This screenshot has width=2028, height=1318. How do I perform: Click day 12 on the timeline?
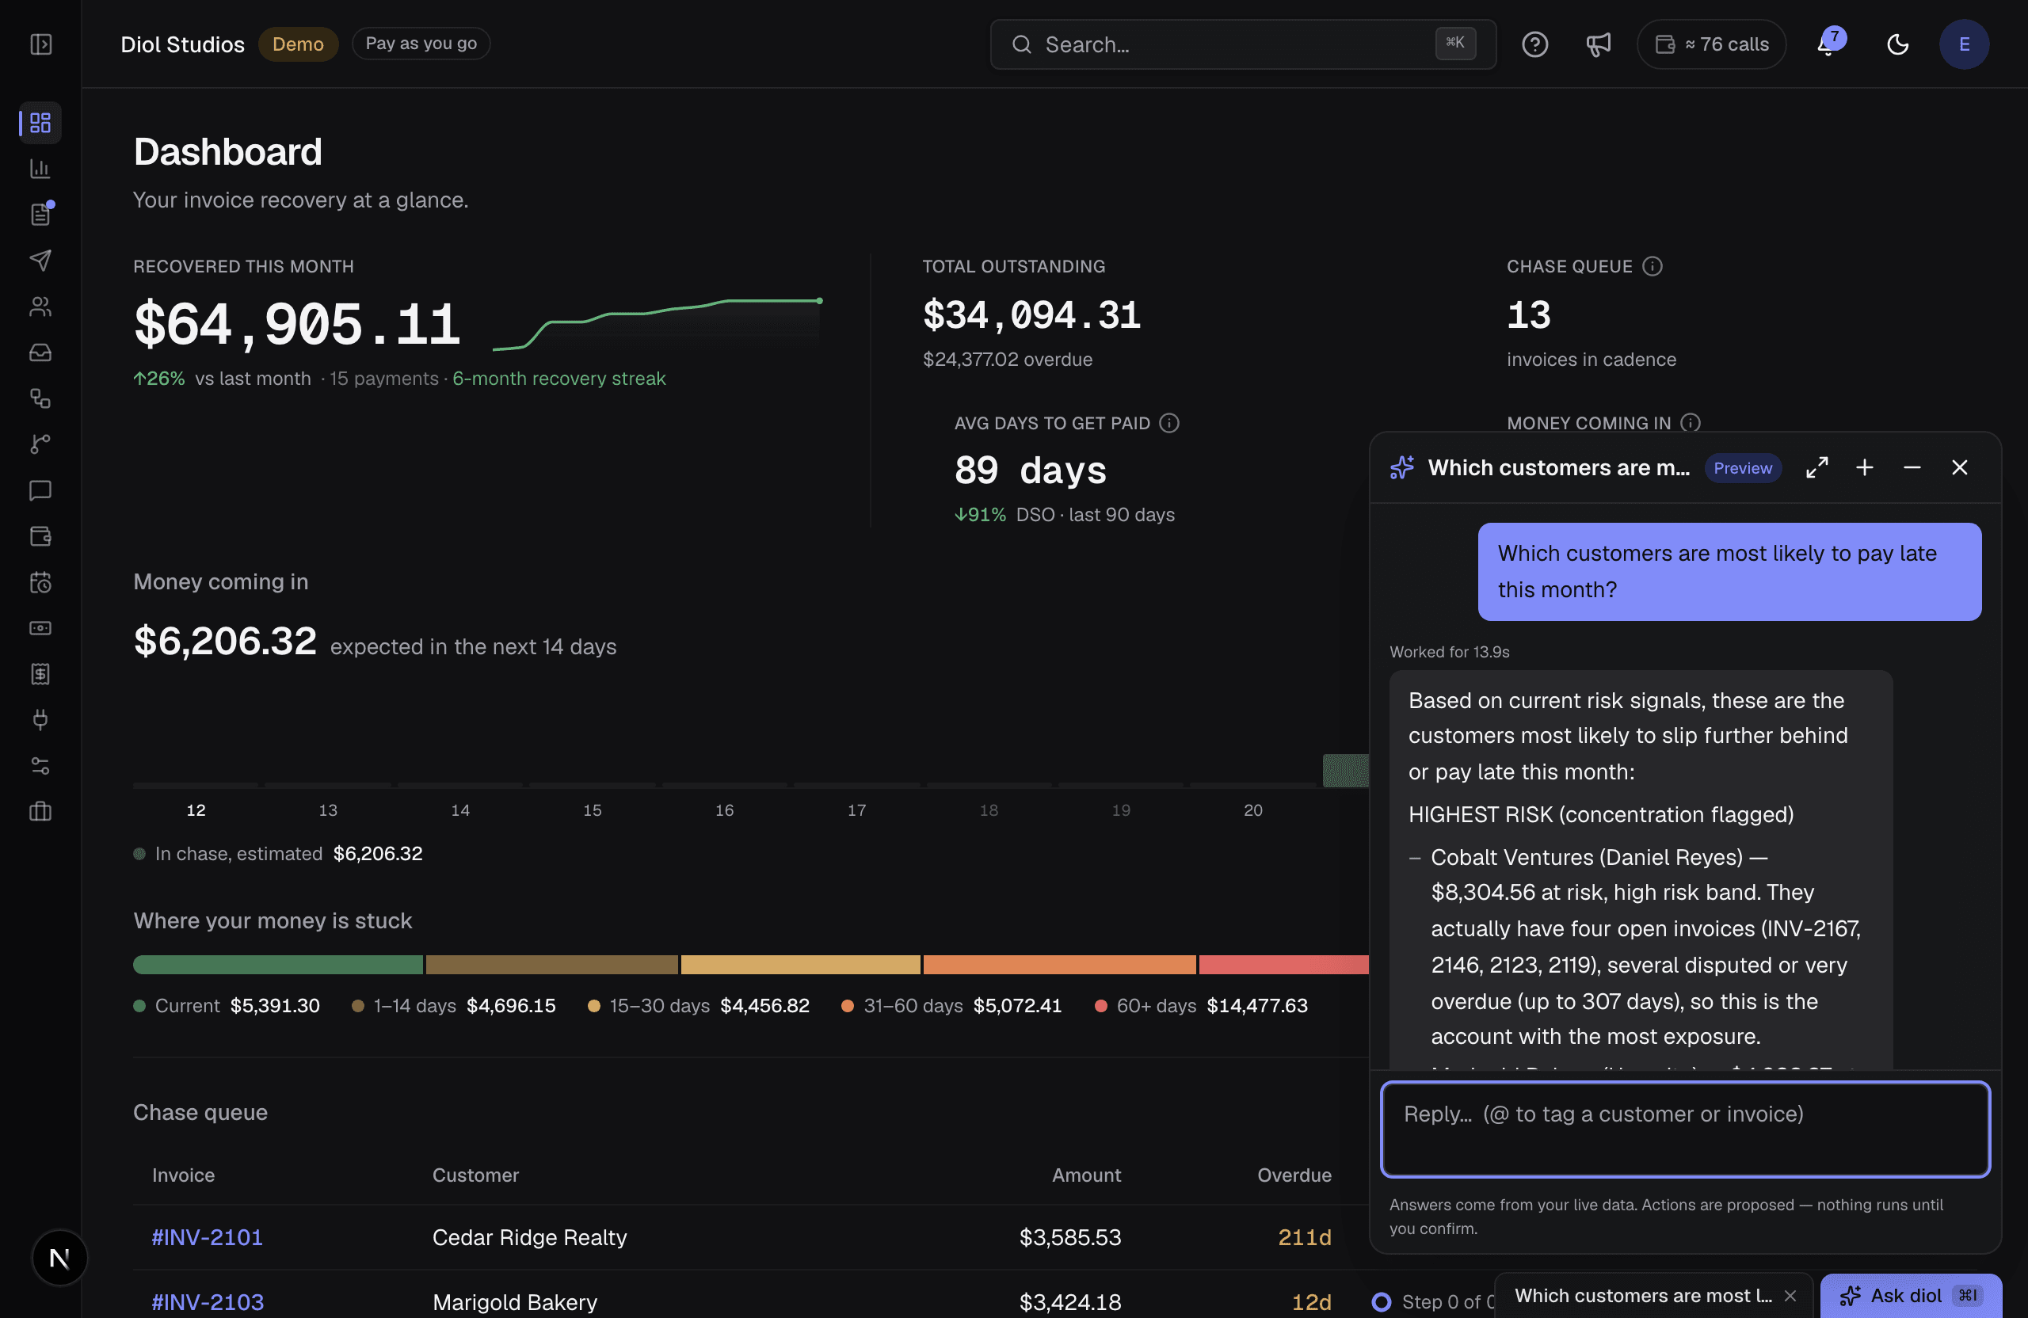point(196,810)
